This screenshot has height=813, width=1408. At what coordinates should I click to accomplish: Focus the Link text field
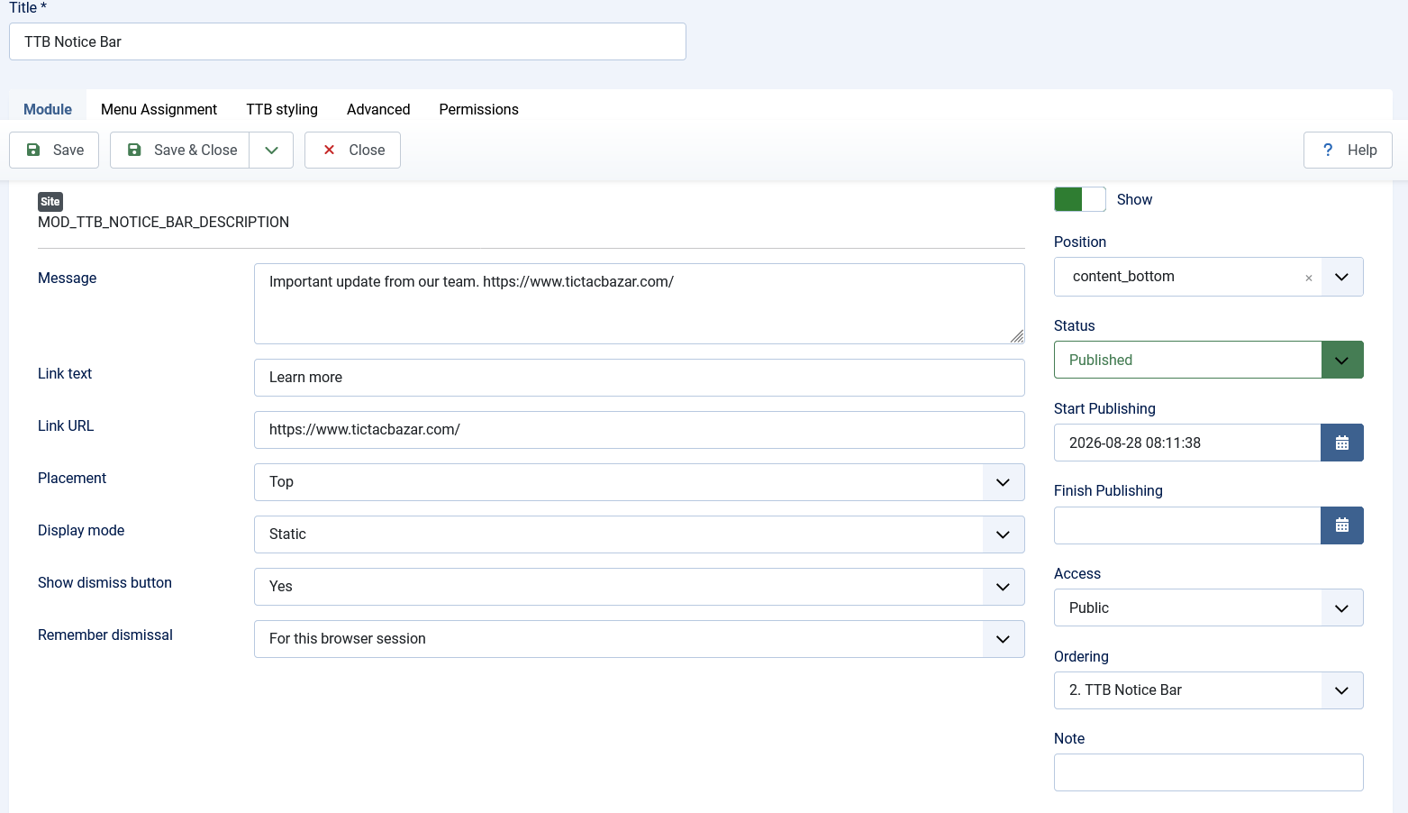coord(639,378)
